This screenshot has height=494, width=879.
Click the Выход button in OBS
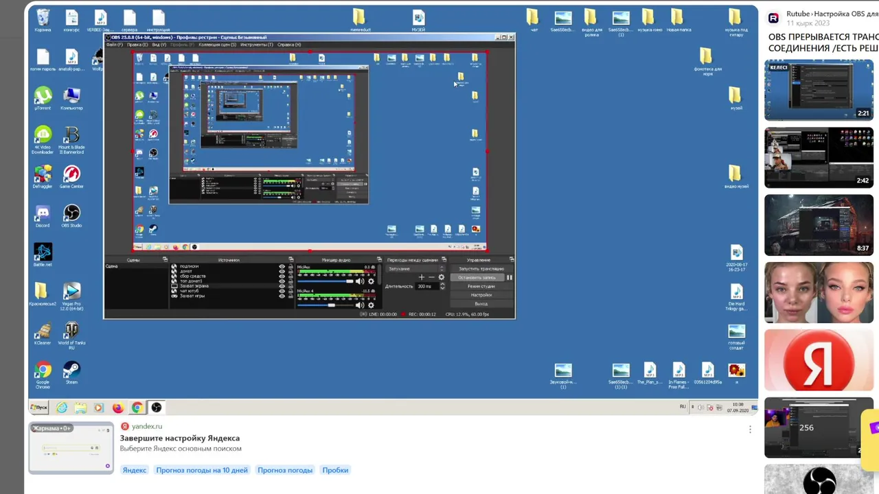pos(481,304)
